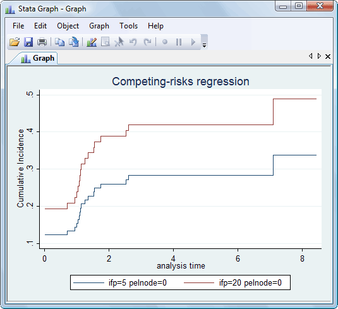Viewport: 338px width, 309px height.
Task: Click the Redo arrow icon
Action: [x=147, y=42]
